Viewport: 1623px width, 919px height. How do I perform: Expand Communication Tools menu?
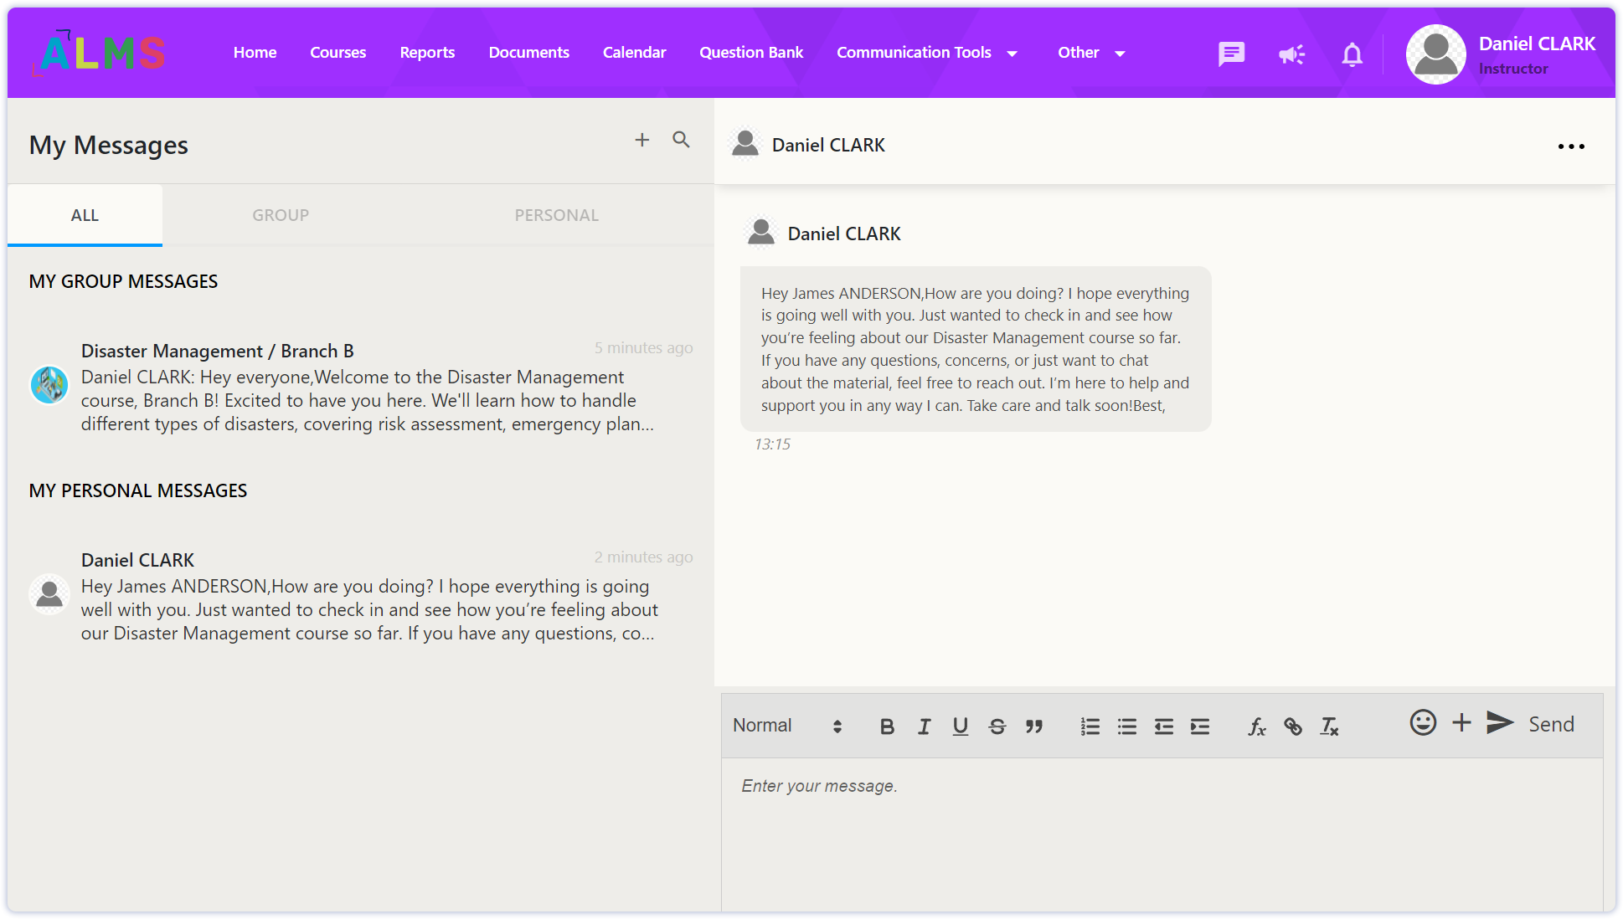point(927,53)
